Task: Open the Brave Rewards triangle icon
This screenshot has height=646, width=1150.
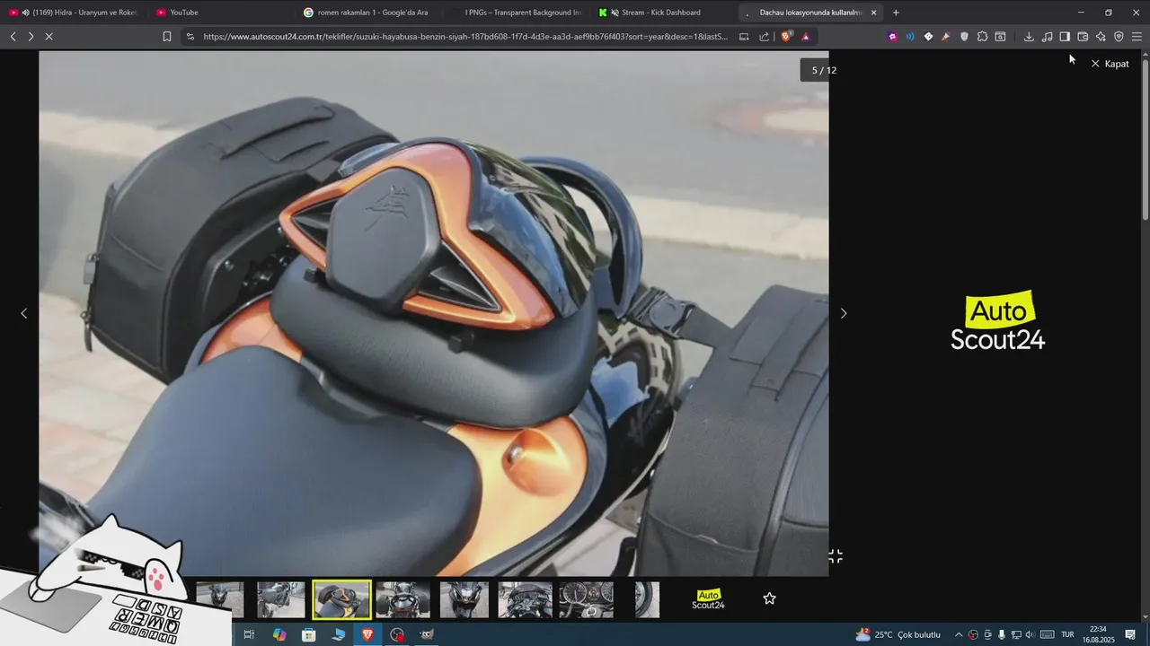Action: tap(805, 37)
